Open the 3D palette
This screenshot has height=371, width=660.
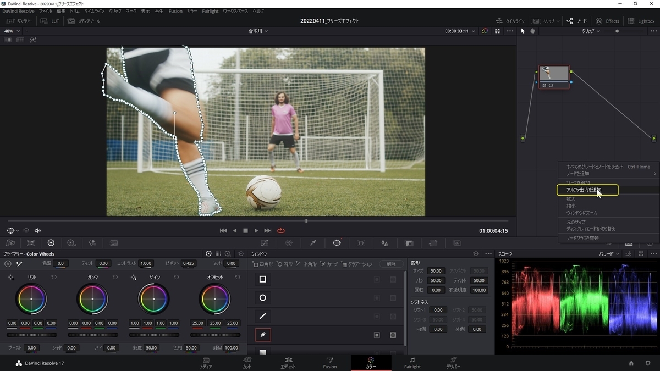(457, 243)
